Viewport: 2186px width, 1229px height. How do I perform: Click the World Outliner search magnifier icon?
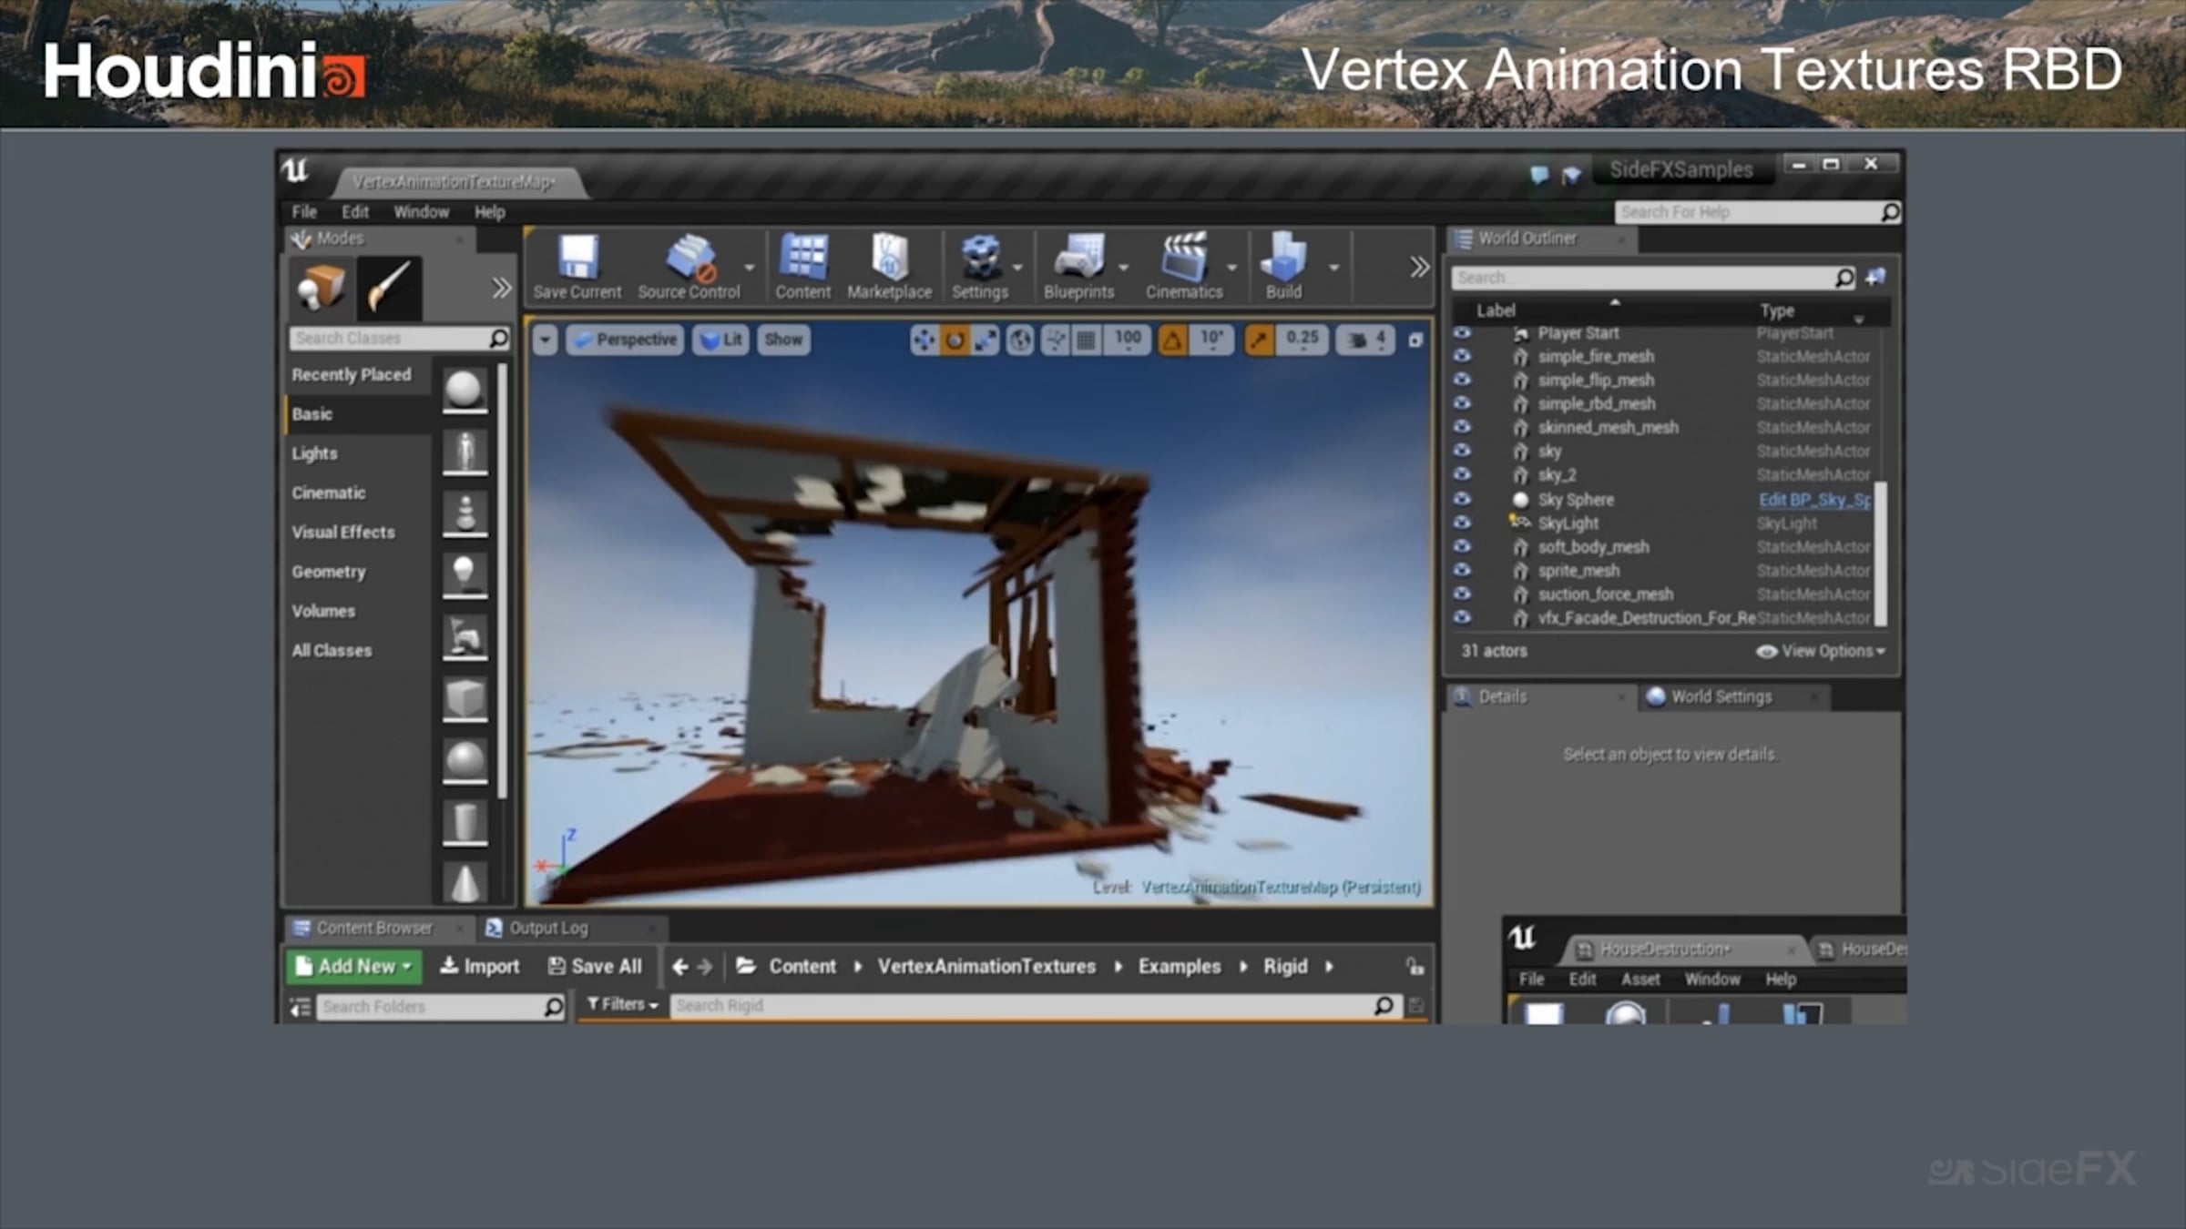click(x=1844, y=278)
